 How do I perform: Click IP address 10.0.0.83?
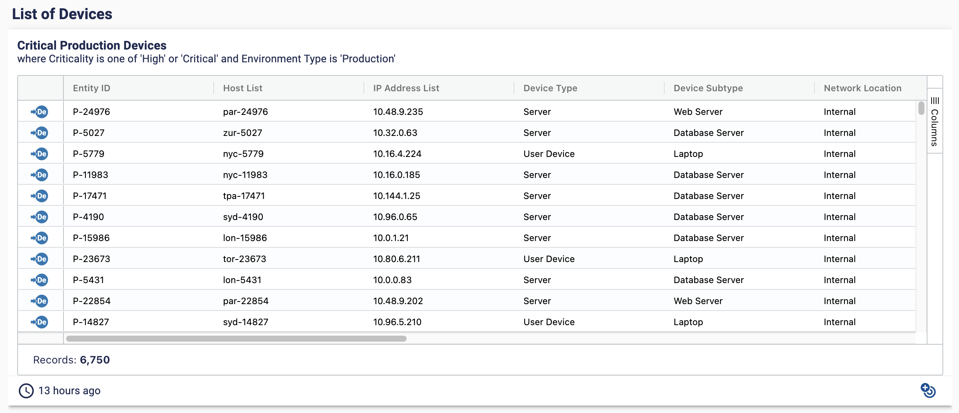coord(392,280)
